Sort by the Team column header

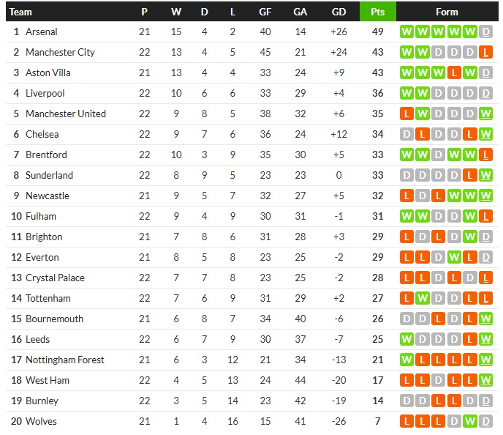[x=21, y=12]
